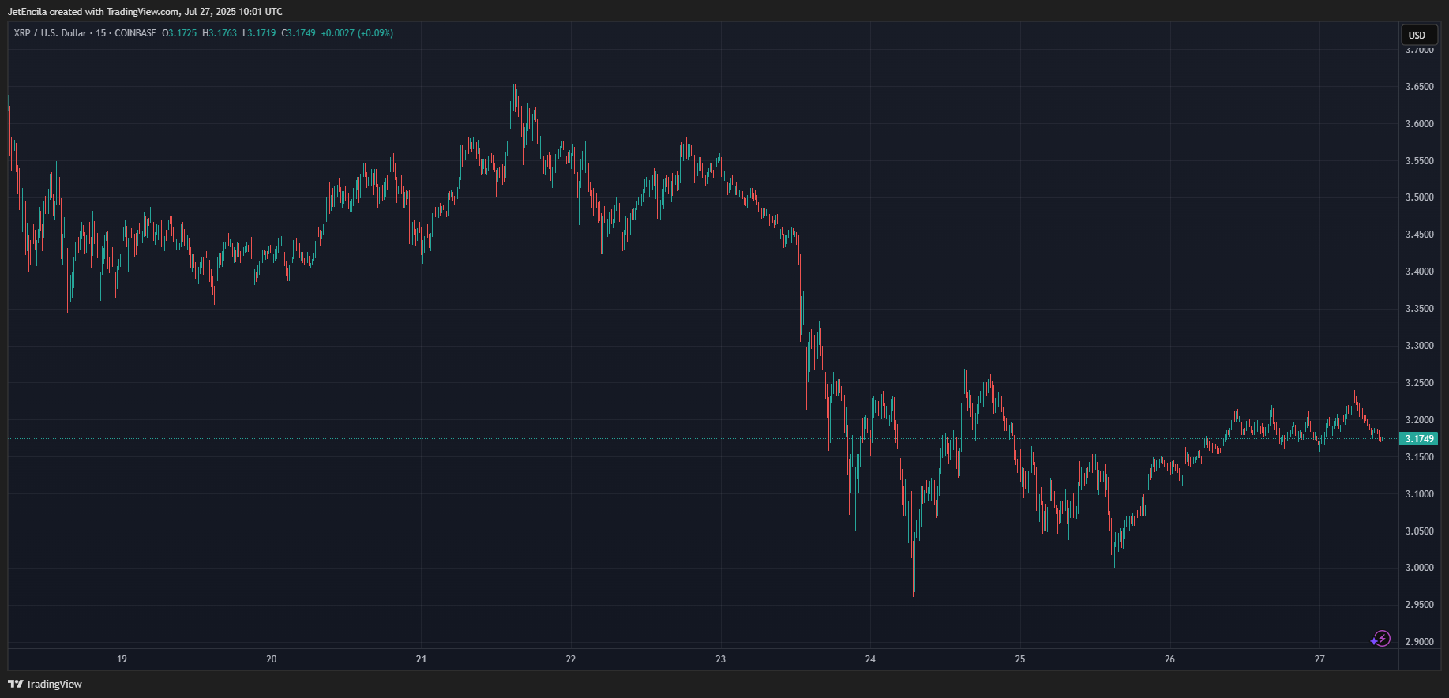Image resolution: width=1449 pixels, height=698 pixels.
Task: Click the JetEncila created with TradingView.com caption
Action: 145,12
